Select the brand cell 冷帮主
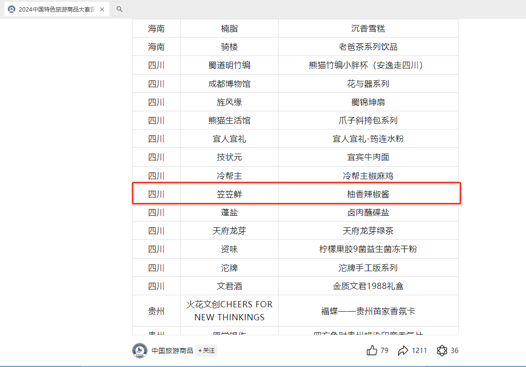This screenshot has width=526, height=367. [x=229, y=176]
